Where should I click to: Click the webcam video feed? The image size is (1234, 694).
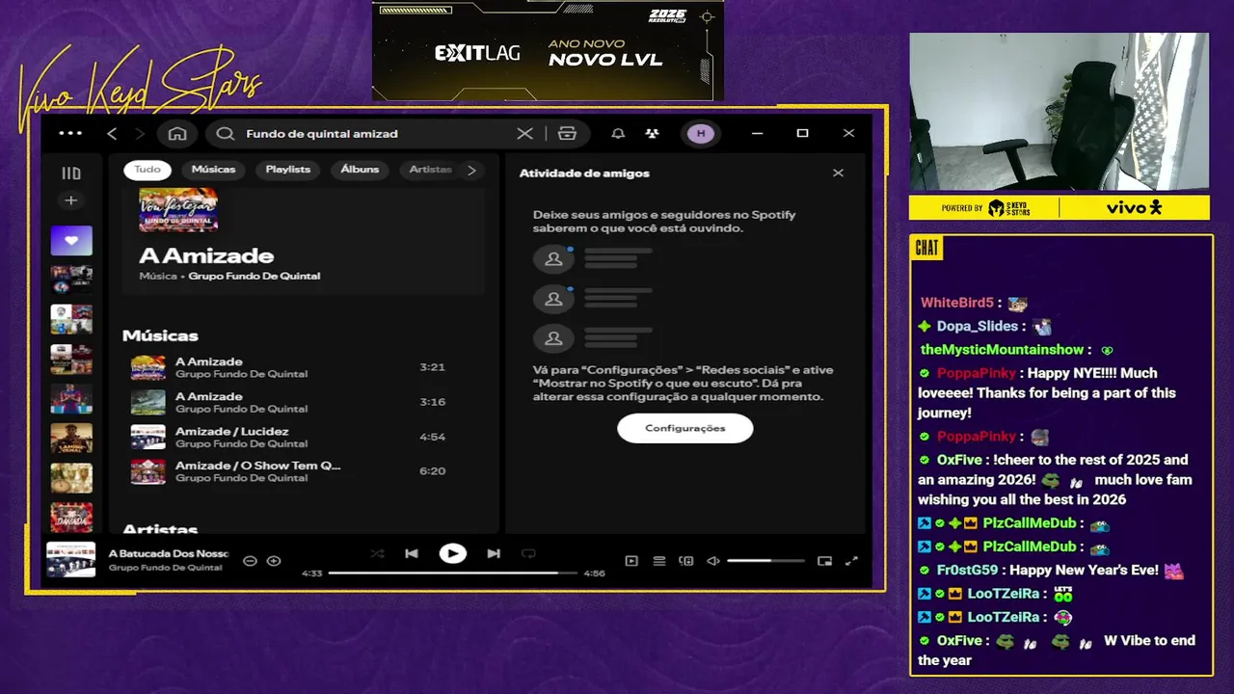(x=1059, y=112)
